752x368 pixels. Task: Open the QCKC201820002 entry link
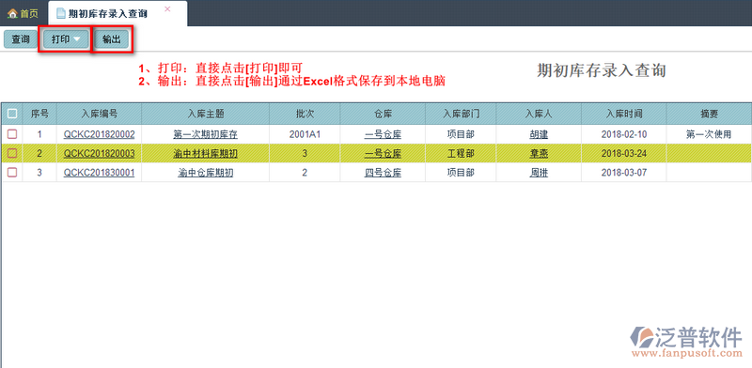coord(100,134)
